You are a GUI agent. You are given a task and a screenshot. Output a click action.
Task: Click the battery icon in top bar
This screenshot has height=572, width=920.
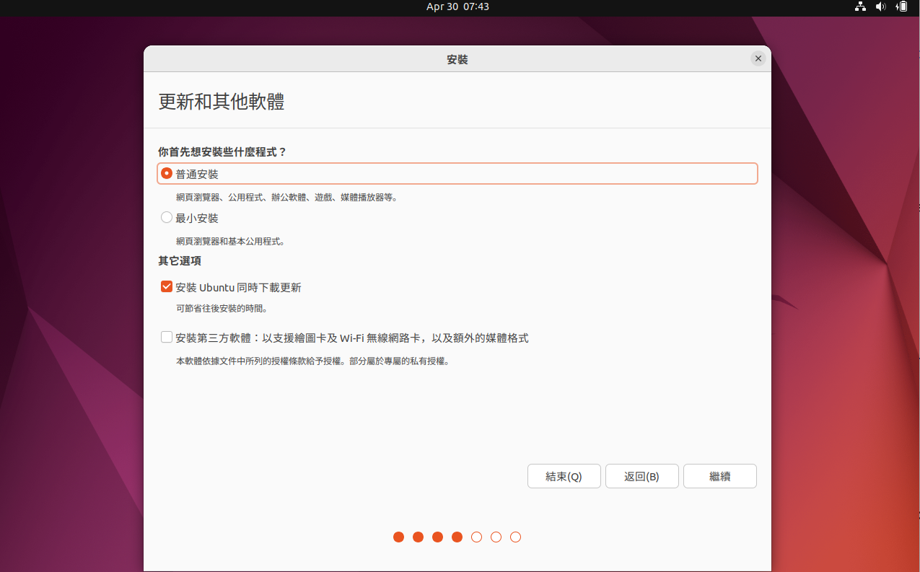click(901, 6)
